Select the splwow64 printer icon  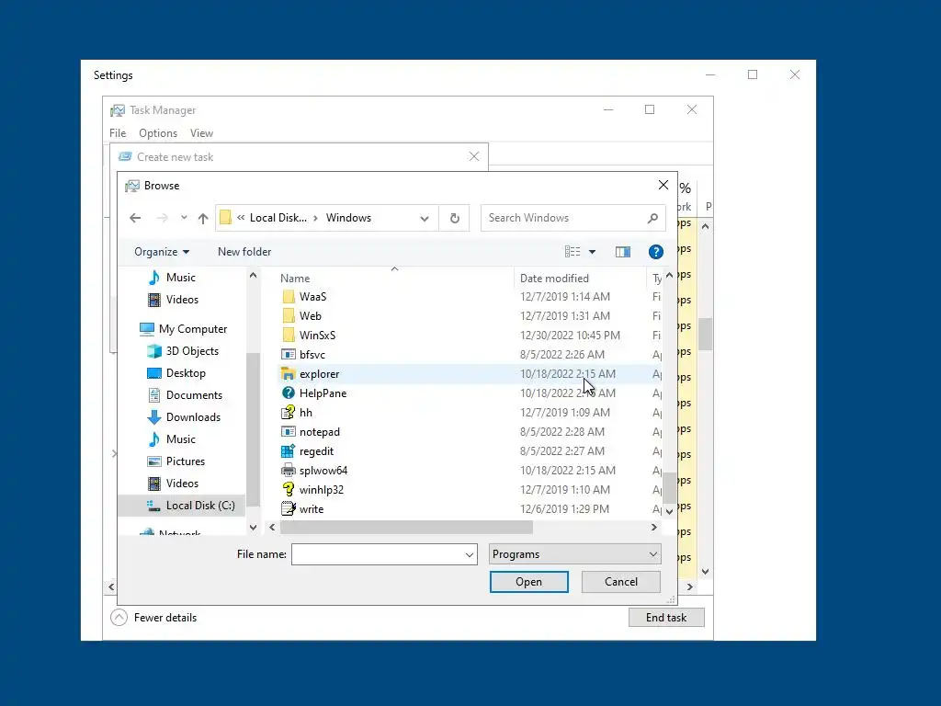288,470
